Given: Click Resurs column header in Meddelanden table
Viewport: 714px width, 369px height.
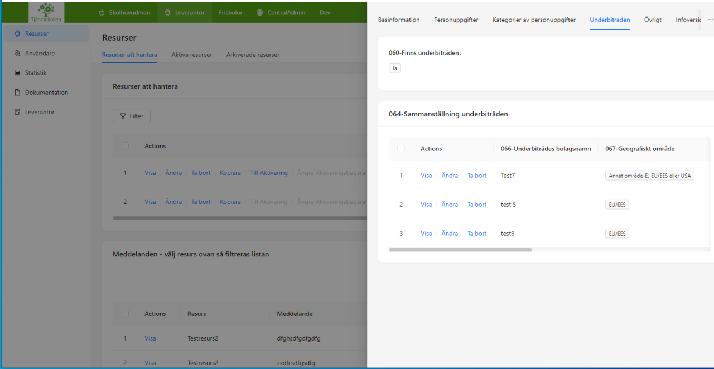Looking at the screenshot, I should coord(196,314).
